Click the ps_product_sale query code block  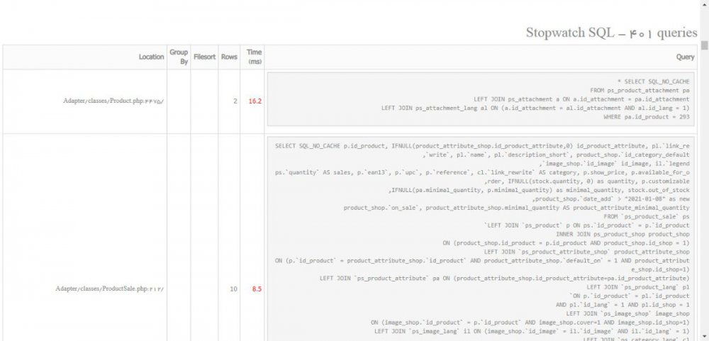click(482, 241)
